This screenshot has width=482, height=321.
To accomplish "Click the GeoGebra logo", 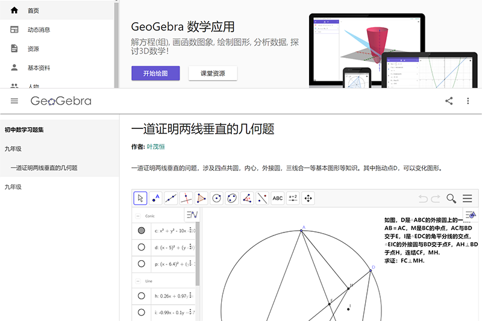I will click(61, 101).
